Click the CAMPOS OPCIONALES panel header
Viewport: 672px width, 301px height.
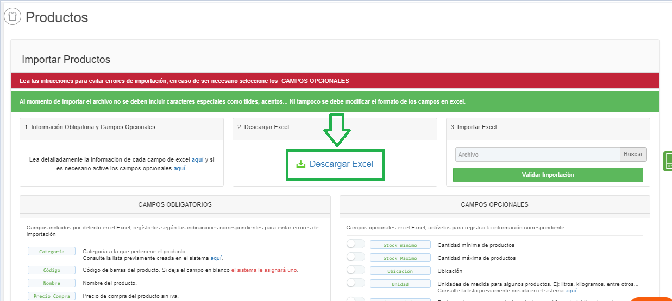(x=494, y=204)
